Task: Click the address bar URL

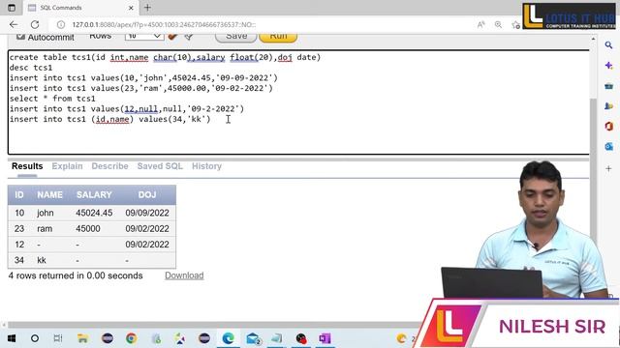Action: pyautogui.click(x=164, y=24)
